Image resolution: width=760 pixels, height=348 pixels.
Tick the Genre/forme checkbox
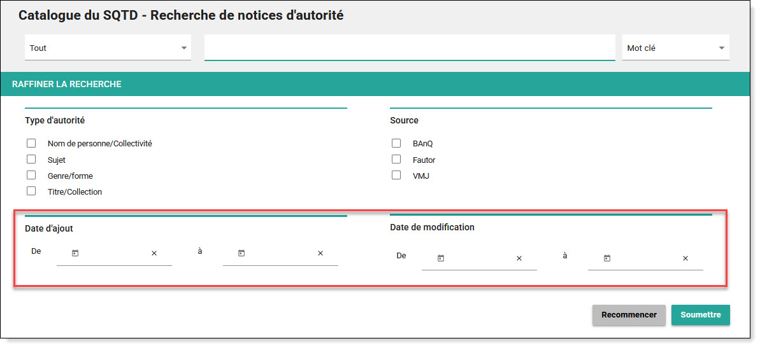coord(31,176)
